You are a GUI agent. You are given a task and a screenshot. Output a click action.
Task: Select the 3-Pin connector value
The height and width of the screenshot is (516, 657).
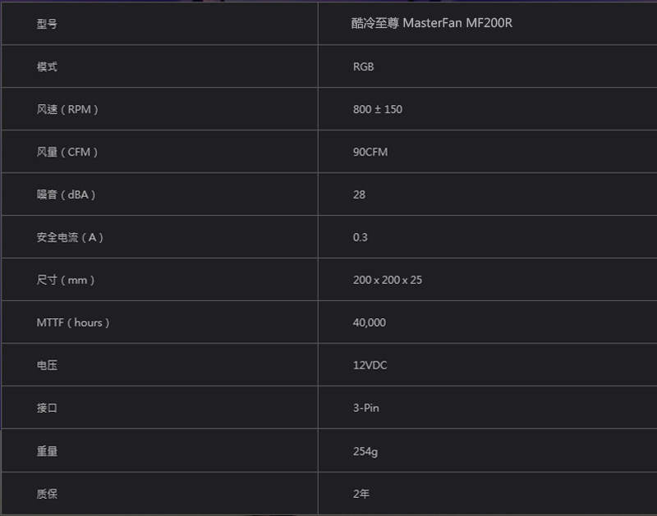coord(366,408)
